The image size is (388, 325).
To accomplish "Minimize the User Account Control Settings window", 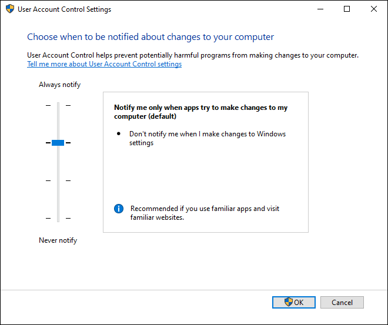I will (320, 9).
